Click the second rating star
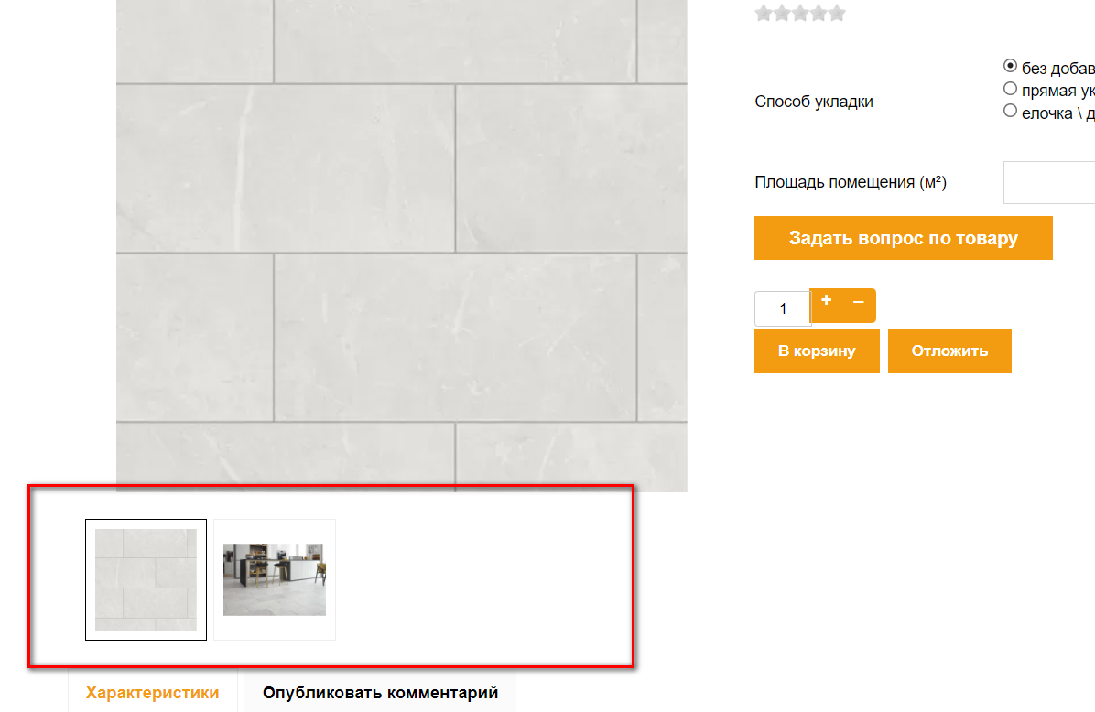Image resolution: width=1095 pixels, height=712 pixels. tap(782, 13)
